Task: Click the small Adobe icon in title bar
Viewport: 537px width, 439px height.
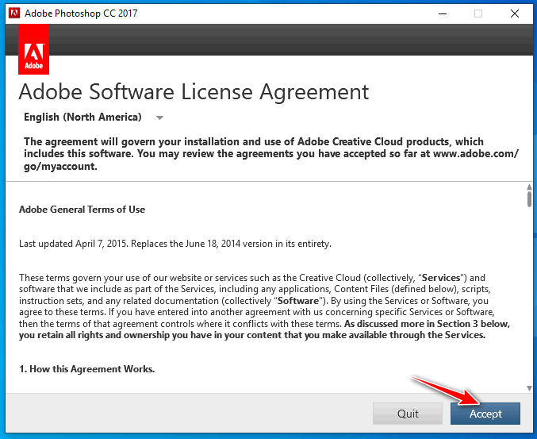Action: (x=12, y=13)
